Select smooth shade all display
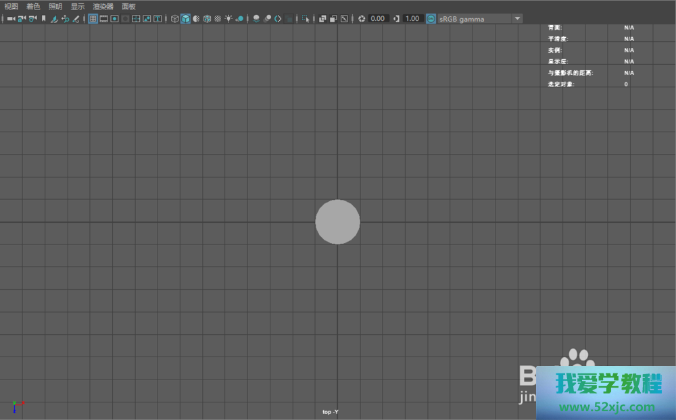 pyautogui.click(x=185, y=19)
